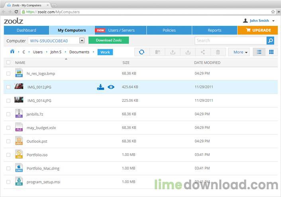Open the Users / Servers tab

(121, 30)
